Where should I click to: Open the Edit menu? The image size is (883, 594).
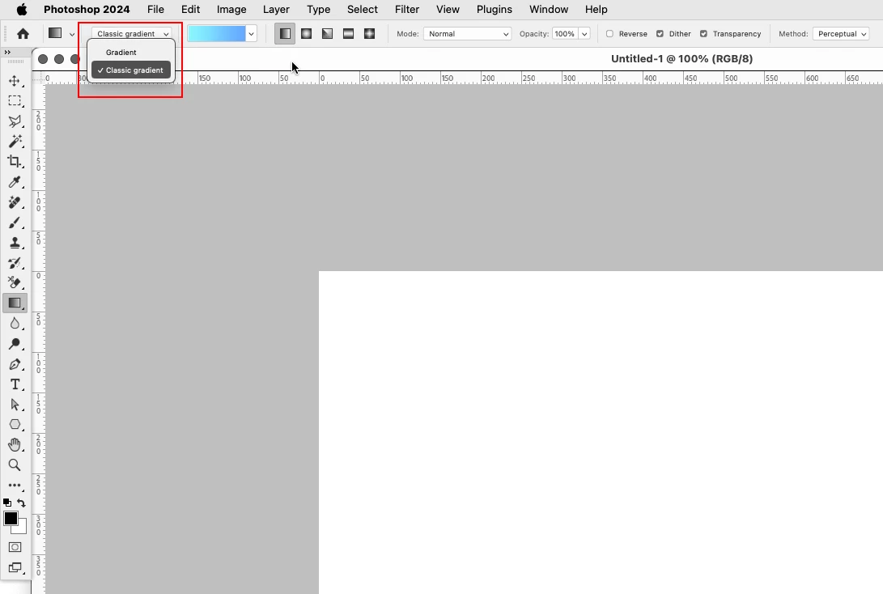pyautogui.click(x=190, y=10)
